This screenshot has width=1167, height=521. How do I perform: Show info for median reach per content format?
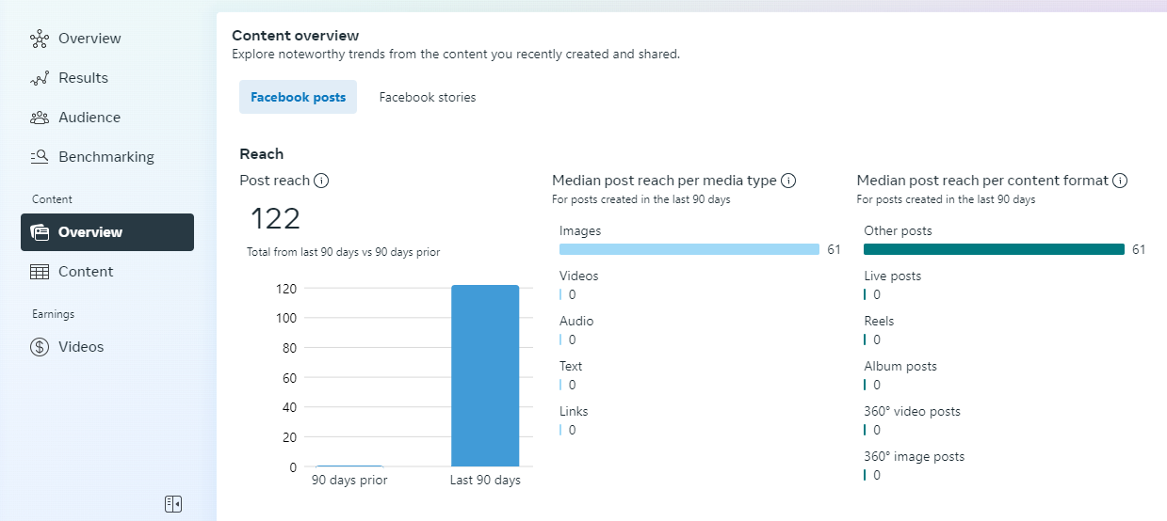[1120, 181]
